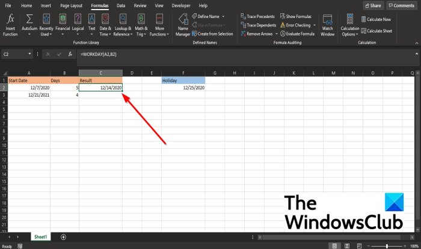This screenshot has height=249, width=421.
Task: Click Calculate Now
Action: click(x=376, y=19)
